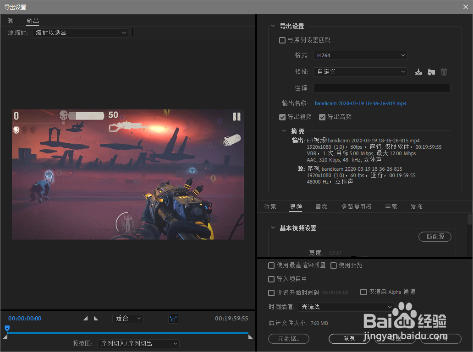Enable use maximum render quality

pos(271,265)
